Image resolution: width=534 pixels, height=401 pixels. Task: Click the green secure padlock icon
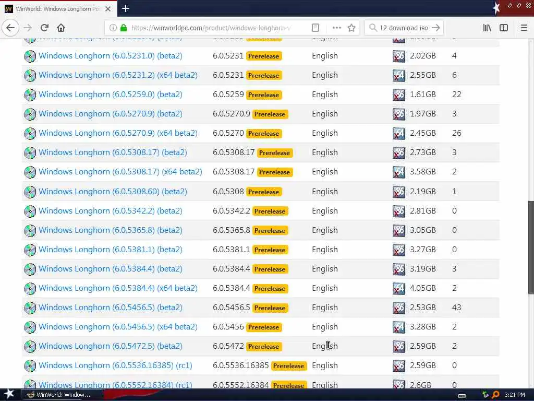click(x=124, y=28)
